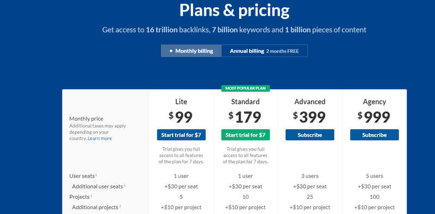
Task: Click the $179 Standard price
Action: (245, 117)
